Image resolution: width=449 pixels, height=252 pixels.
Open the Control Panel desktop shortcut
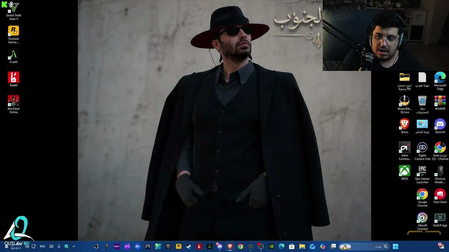pyautogui.click(x=422, y=126)
